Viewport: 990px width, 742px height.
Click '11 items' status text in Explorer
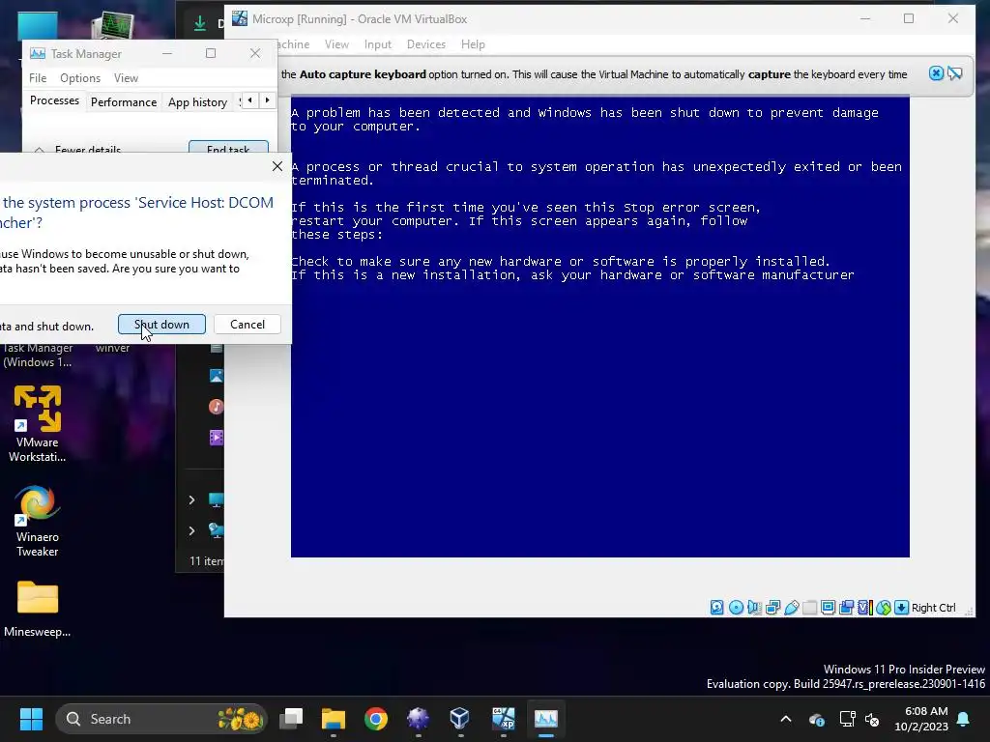click(207, 561)
